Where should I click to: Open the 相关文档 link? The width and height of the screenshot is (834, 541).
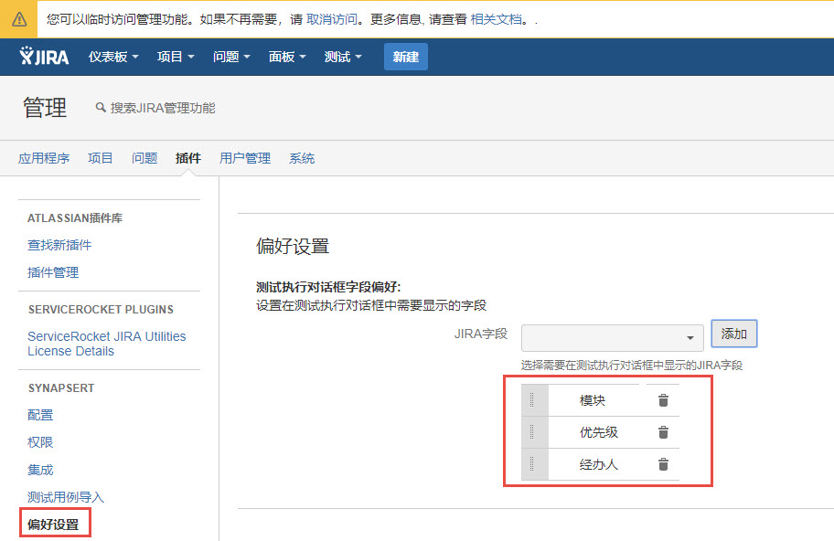point(496,20)
